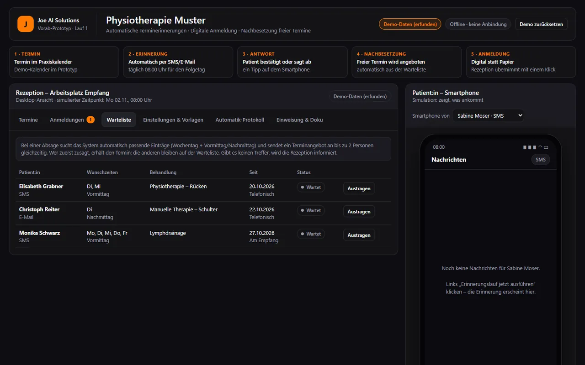Open the Anmeldungen tab

click(x=72, y=120)
